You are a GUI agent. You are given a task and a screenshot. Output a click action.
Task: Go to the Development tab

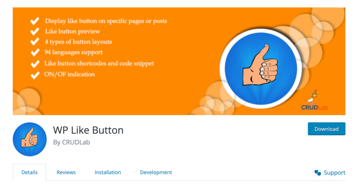(x=156, y=172)
